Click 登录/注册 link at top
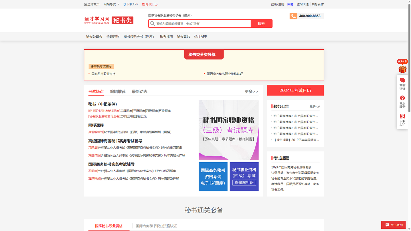The height and width of the screenshot is (231, 411). (x=277, y=4)
